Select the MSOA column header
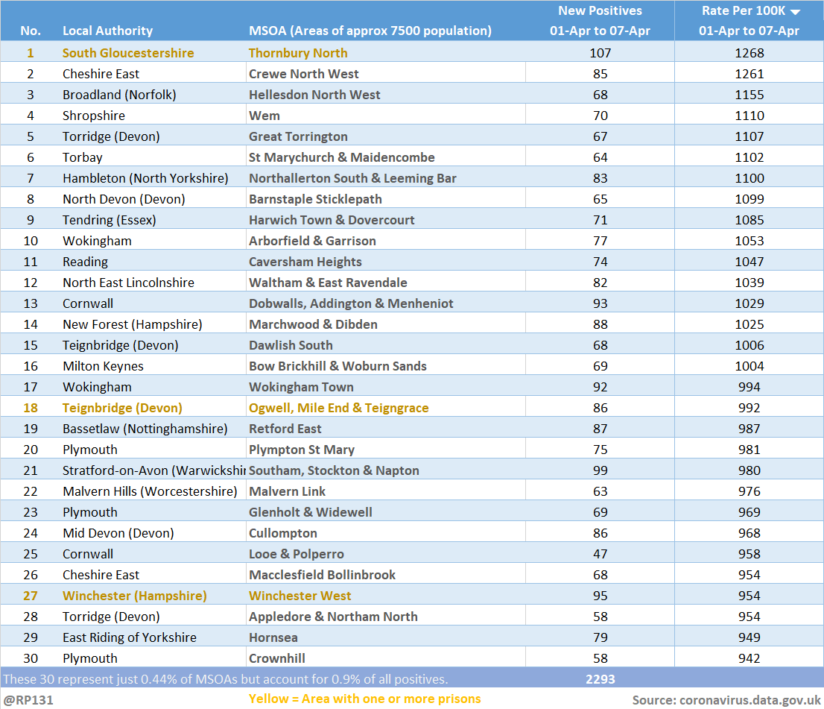 pos(370,31)
